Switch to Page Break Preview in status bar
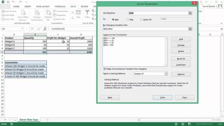The height and width of the screenshot is (126, 224). click(189, 124)
